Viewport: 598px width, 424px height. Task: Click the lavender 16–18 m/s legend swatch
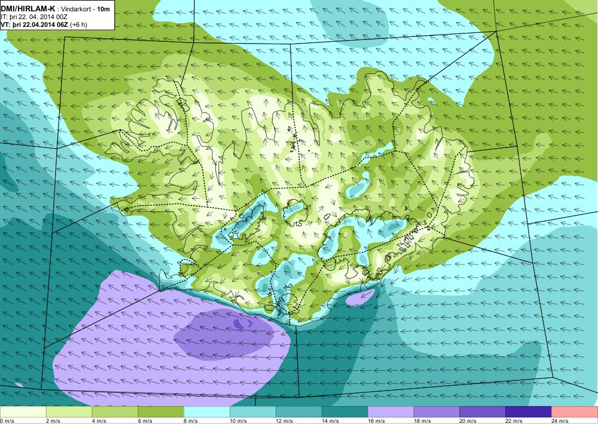[390, 412]
